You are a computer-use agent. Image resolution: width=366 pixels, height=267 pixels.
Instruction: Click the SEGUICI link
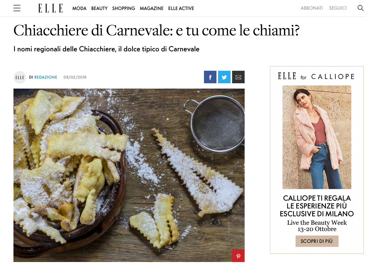(338, 8)
